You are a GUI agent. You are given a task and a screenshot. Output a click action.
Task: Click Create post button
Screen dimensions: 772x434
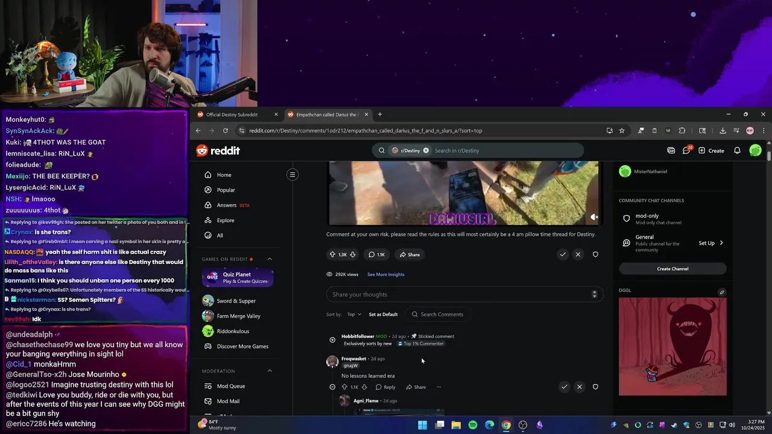[711, 151]
